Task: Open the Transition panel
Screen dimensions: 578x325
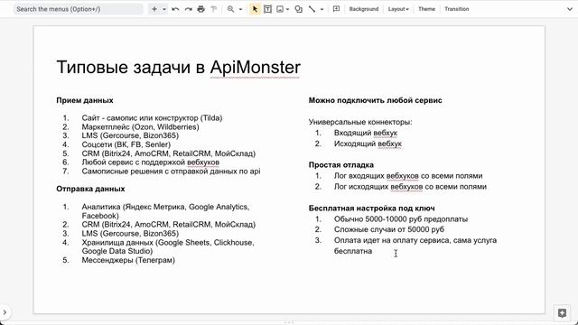Action: (457, 9)
